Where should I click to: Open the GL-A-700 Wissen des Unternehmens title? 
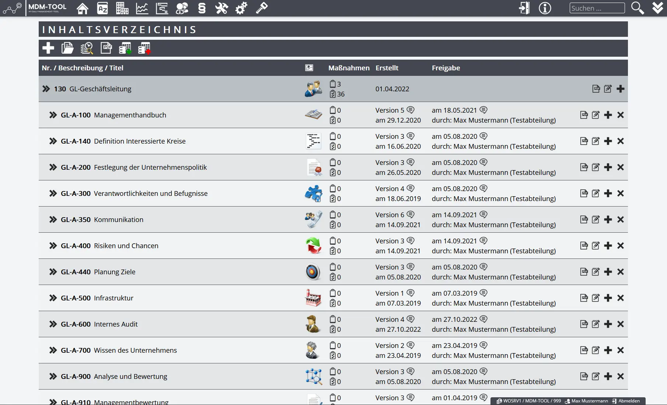(x=135, y=350)
